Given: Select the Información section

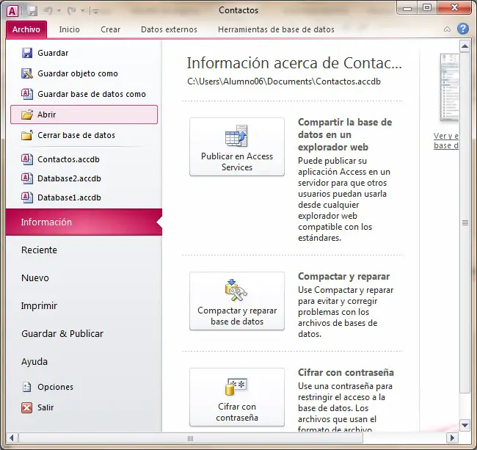Looking at the screenshot, I should (84, 222).
